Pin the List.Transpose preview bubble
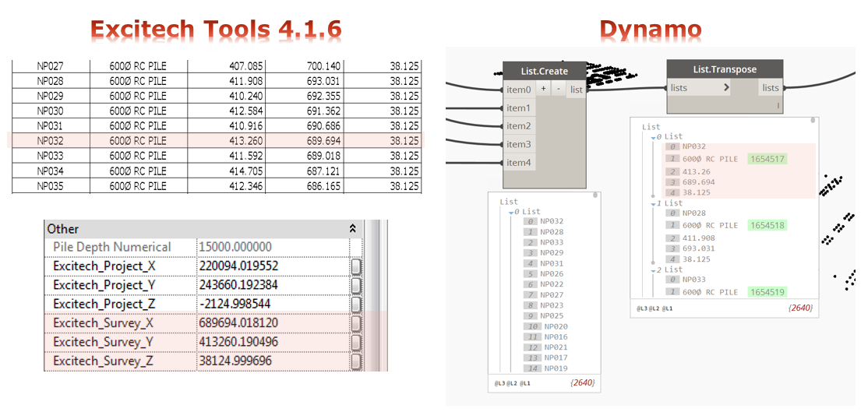Screen dimensions: 868x412 [x=813, y=121]
